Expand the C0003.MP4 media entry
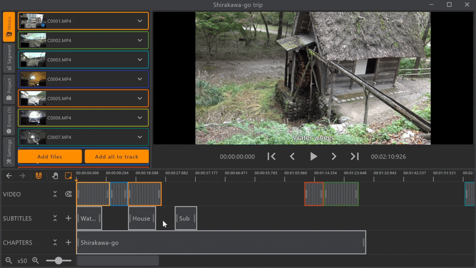The width and height of the screenshot is (476, 268). (140, 60)
